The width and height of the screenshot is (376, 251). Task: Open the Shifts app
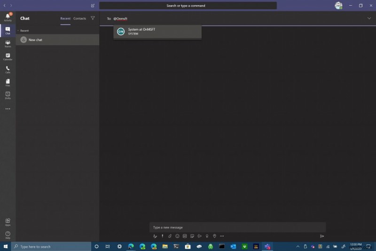click(x=8, y=95)
